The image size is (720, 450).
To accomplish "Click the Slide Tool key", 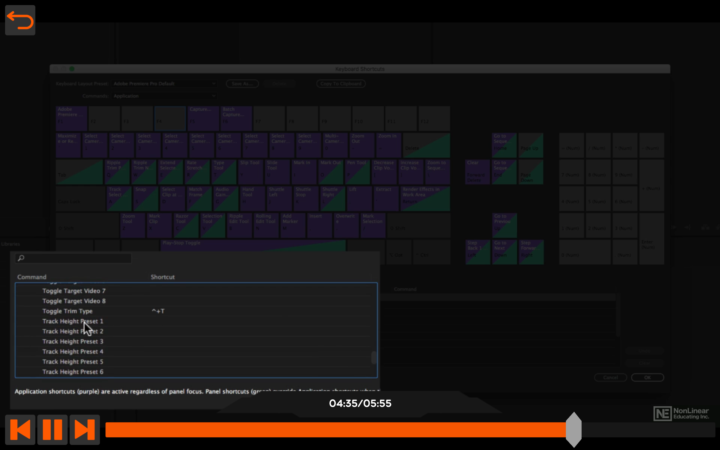I will [277, 172].
